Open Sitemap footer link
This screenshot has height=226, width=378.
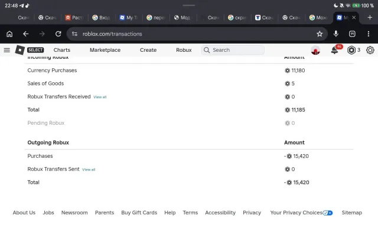coord(352,212)
